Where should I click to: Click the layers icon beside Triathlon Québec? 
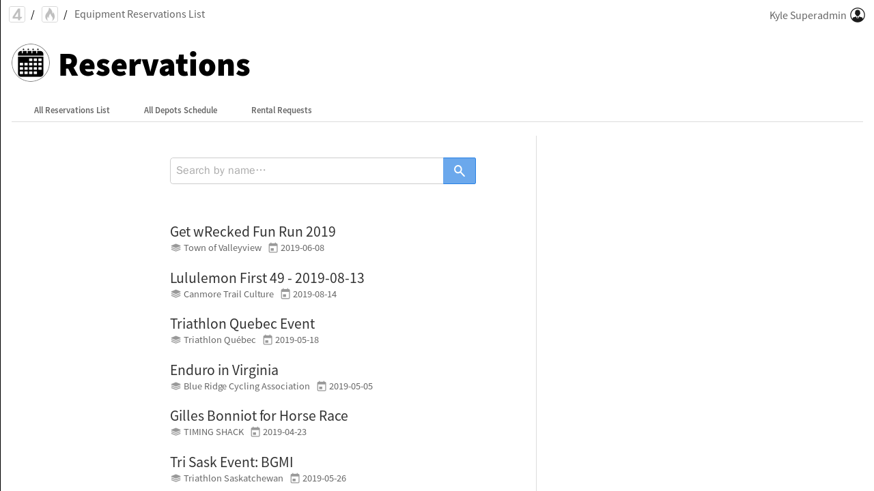click(175, 340)
